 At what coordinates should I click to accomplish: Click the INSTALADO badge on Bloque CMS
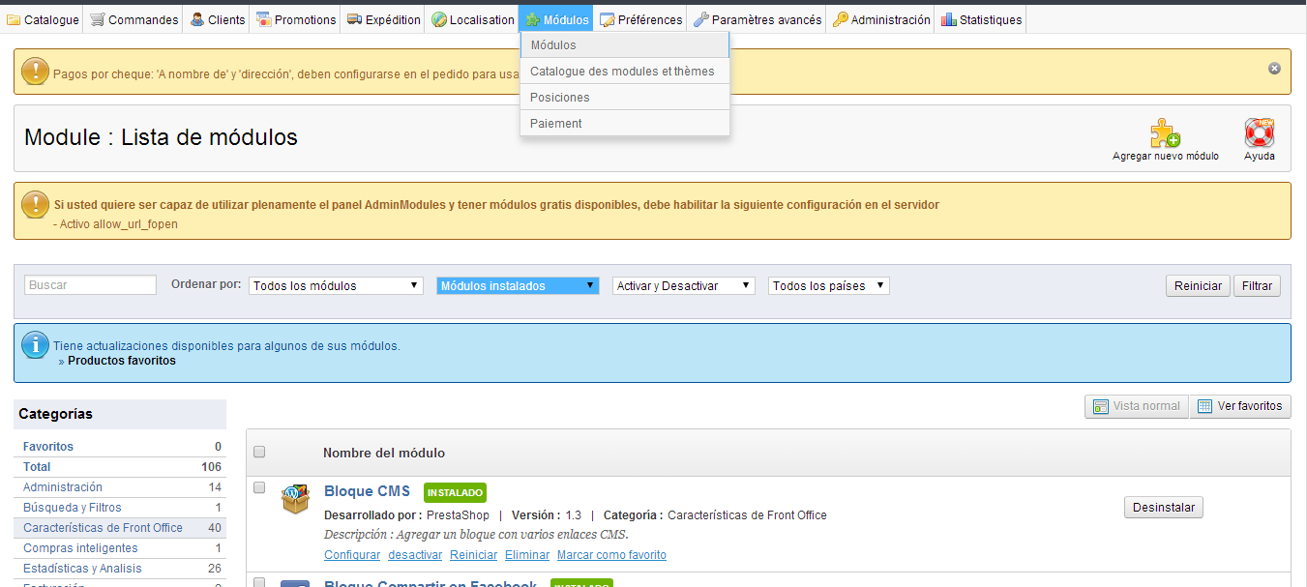[x=455, y=492]
